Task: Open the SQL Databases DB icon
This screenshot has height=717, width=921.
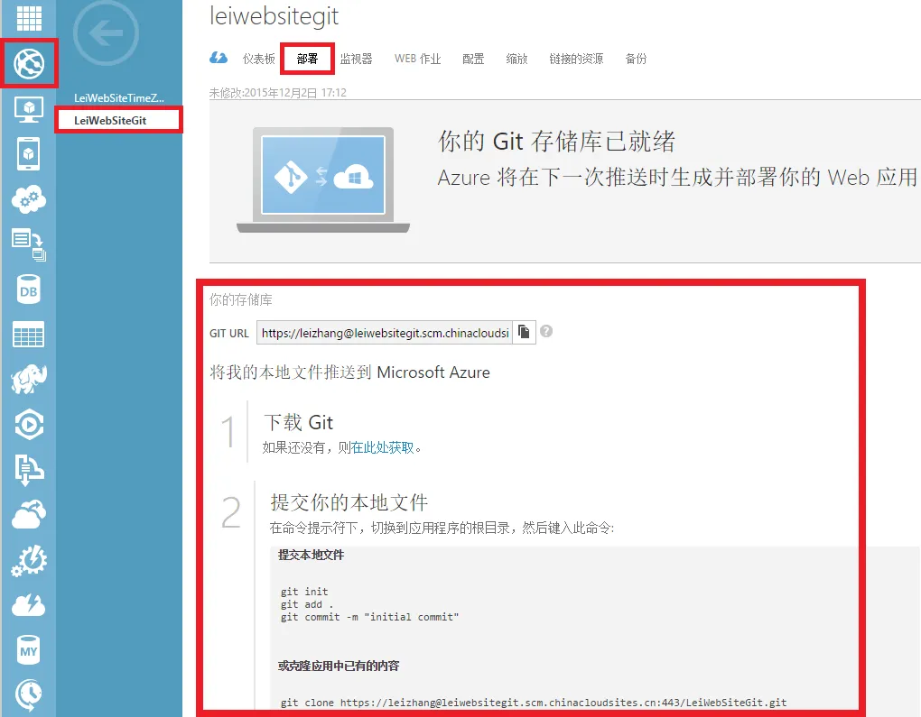Action: coord(29,290)
